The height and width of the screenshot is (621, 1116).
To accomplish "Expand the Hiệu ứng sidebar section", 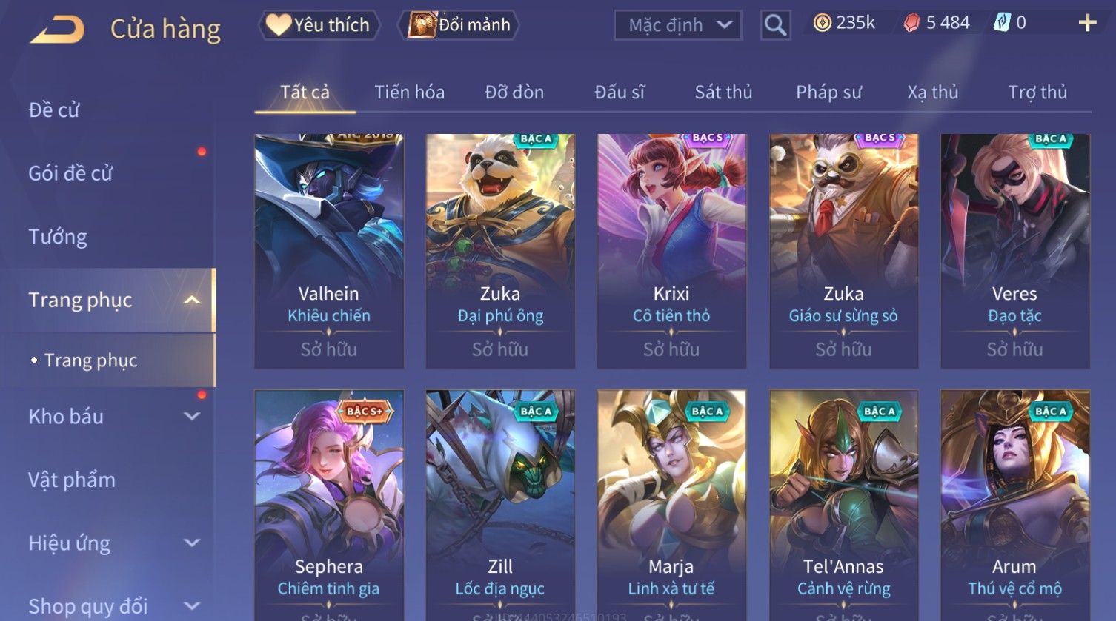I will (x=192, y=543).
